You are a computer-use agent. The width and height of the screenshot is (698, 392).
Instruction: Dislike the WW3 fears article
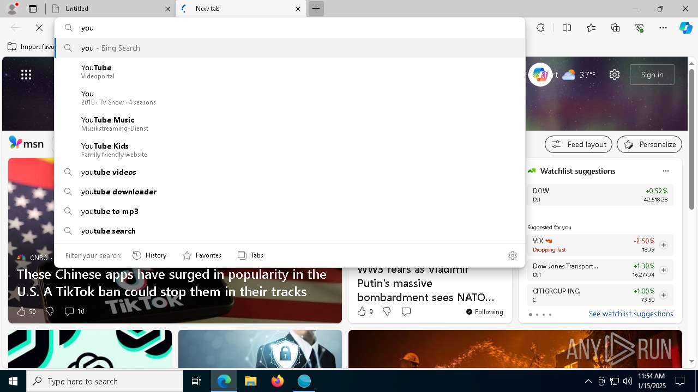(x=387, y=311)
